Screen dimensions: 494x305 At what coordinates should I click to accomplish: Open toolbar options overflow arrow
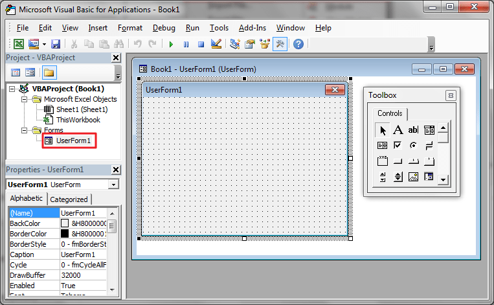[x=432, y=45]
